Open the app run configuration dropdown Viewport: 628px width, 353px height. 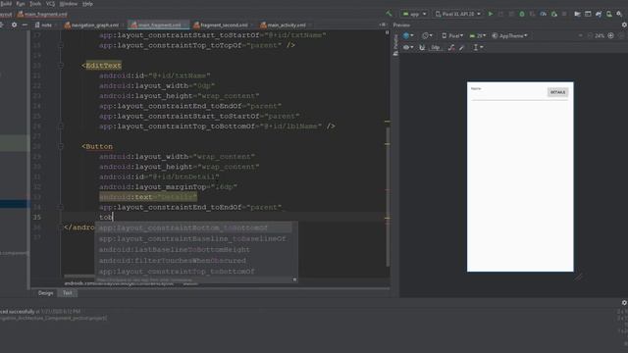point(414,14)
